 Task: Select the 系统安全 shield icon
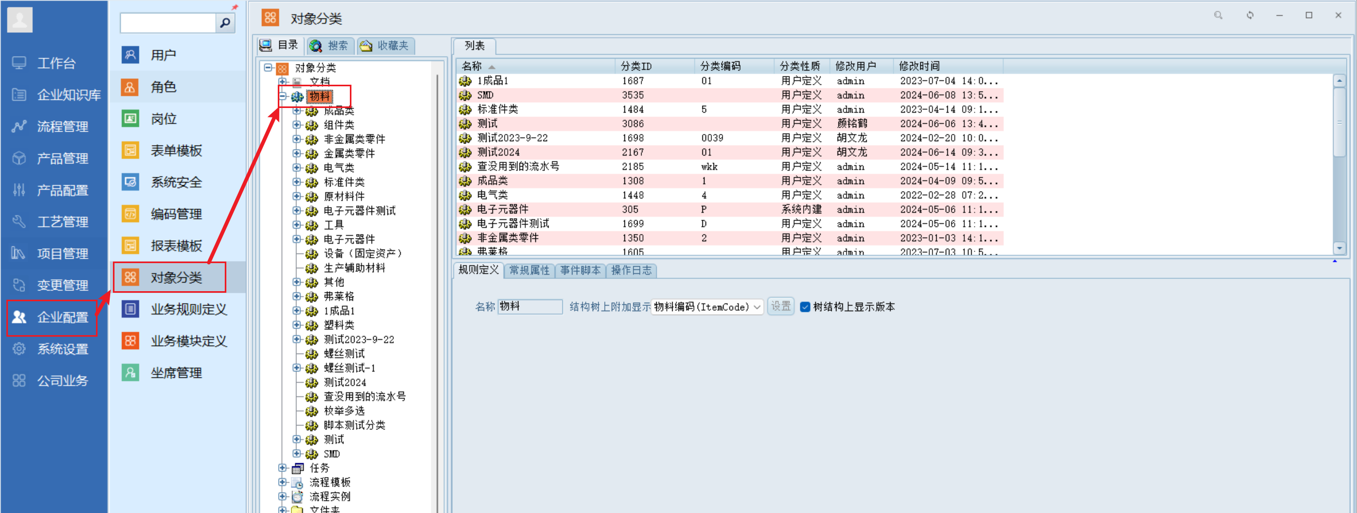pyautogui.click(x=130, y=182)
